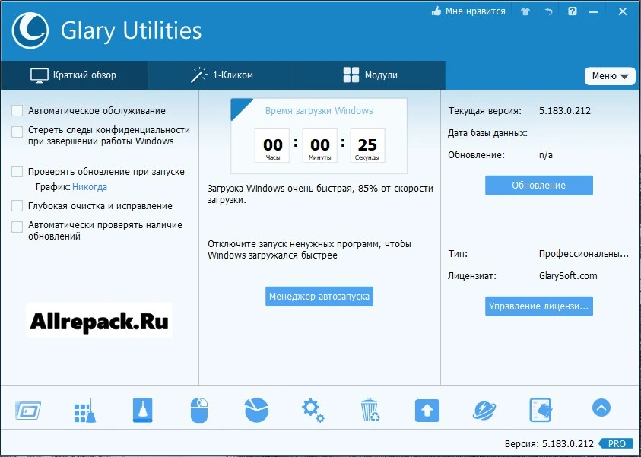Click the PRO badge in status bar
The width and height of the screenshot is (641, 457).
616,443
